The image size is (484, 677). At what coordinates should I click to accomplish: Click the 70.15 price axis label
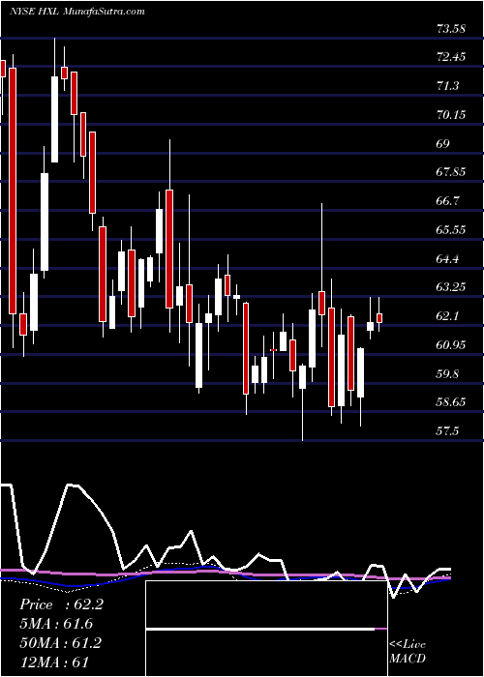pyautogui.click(x=451, y=115)
